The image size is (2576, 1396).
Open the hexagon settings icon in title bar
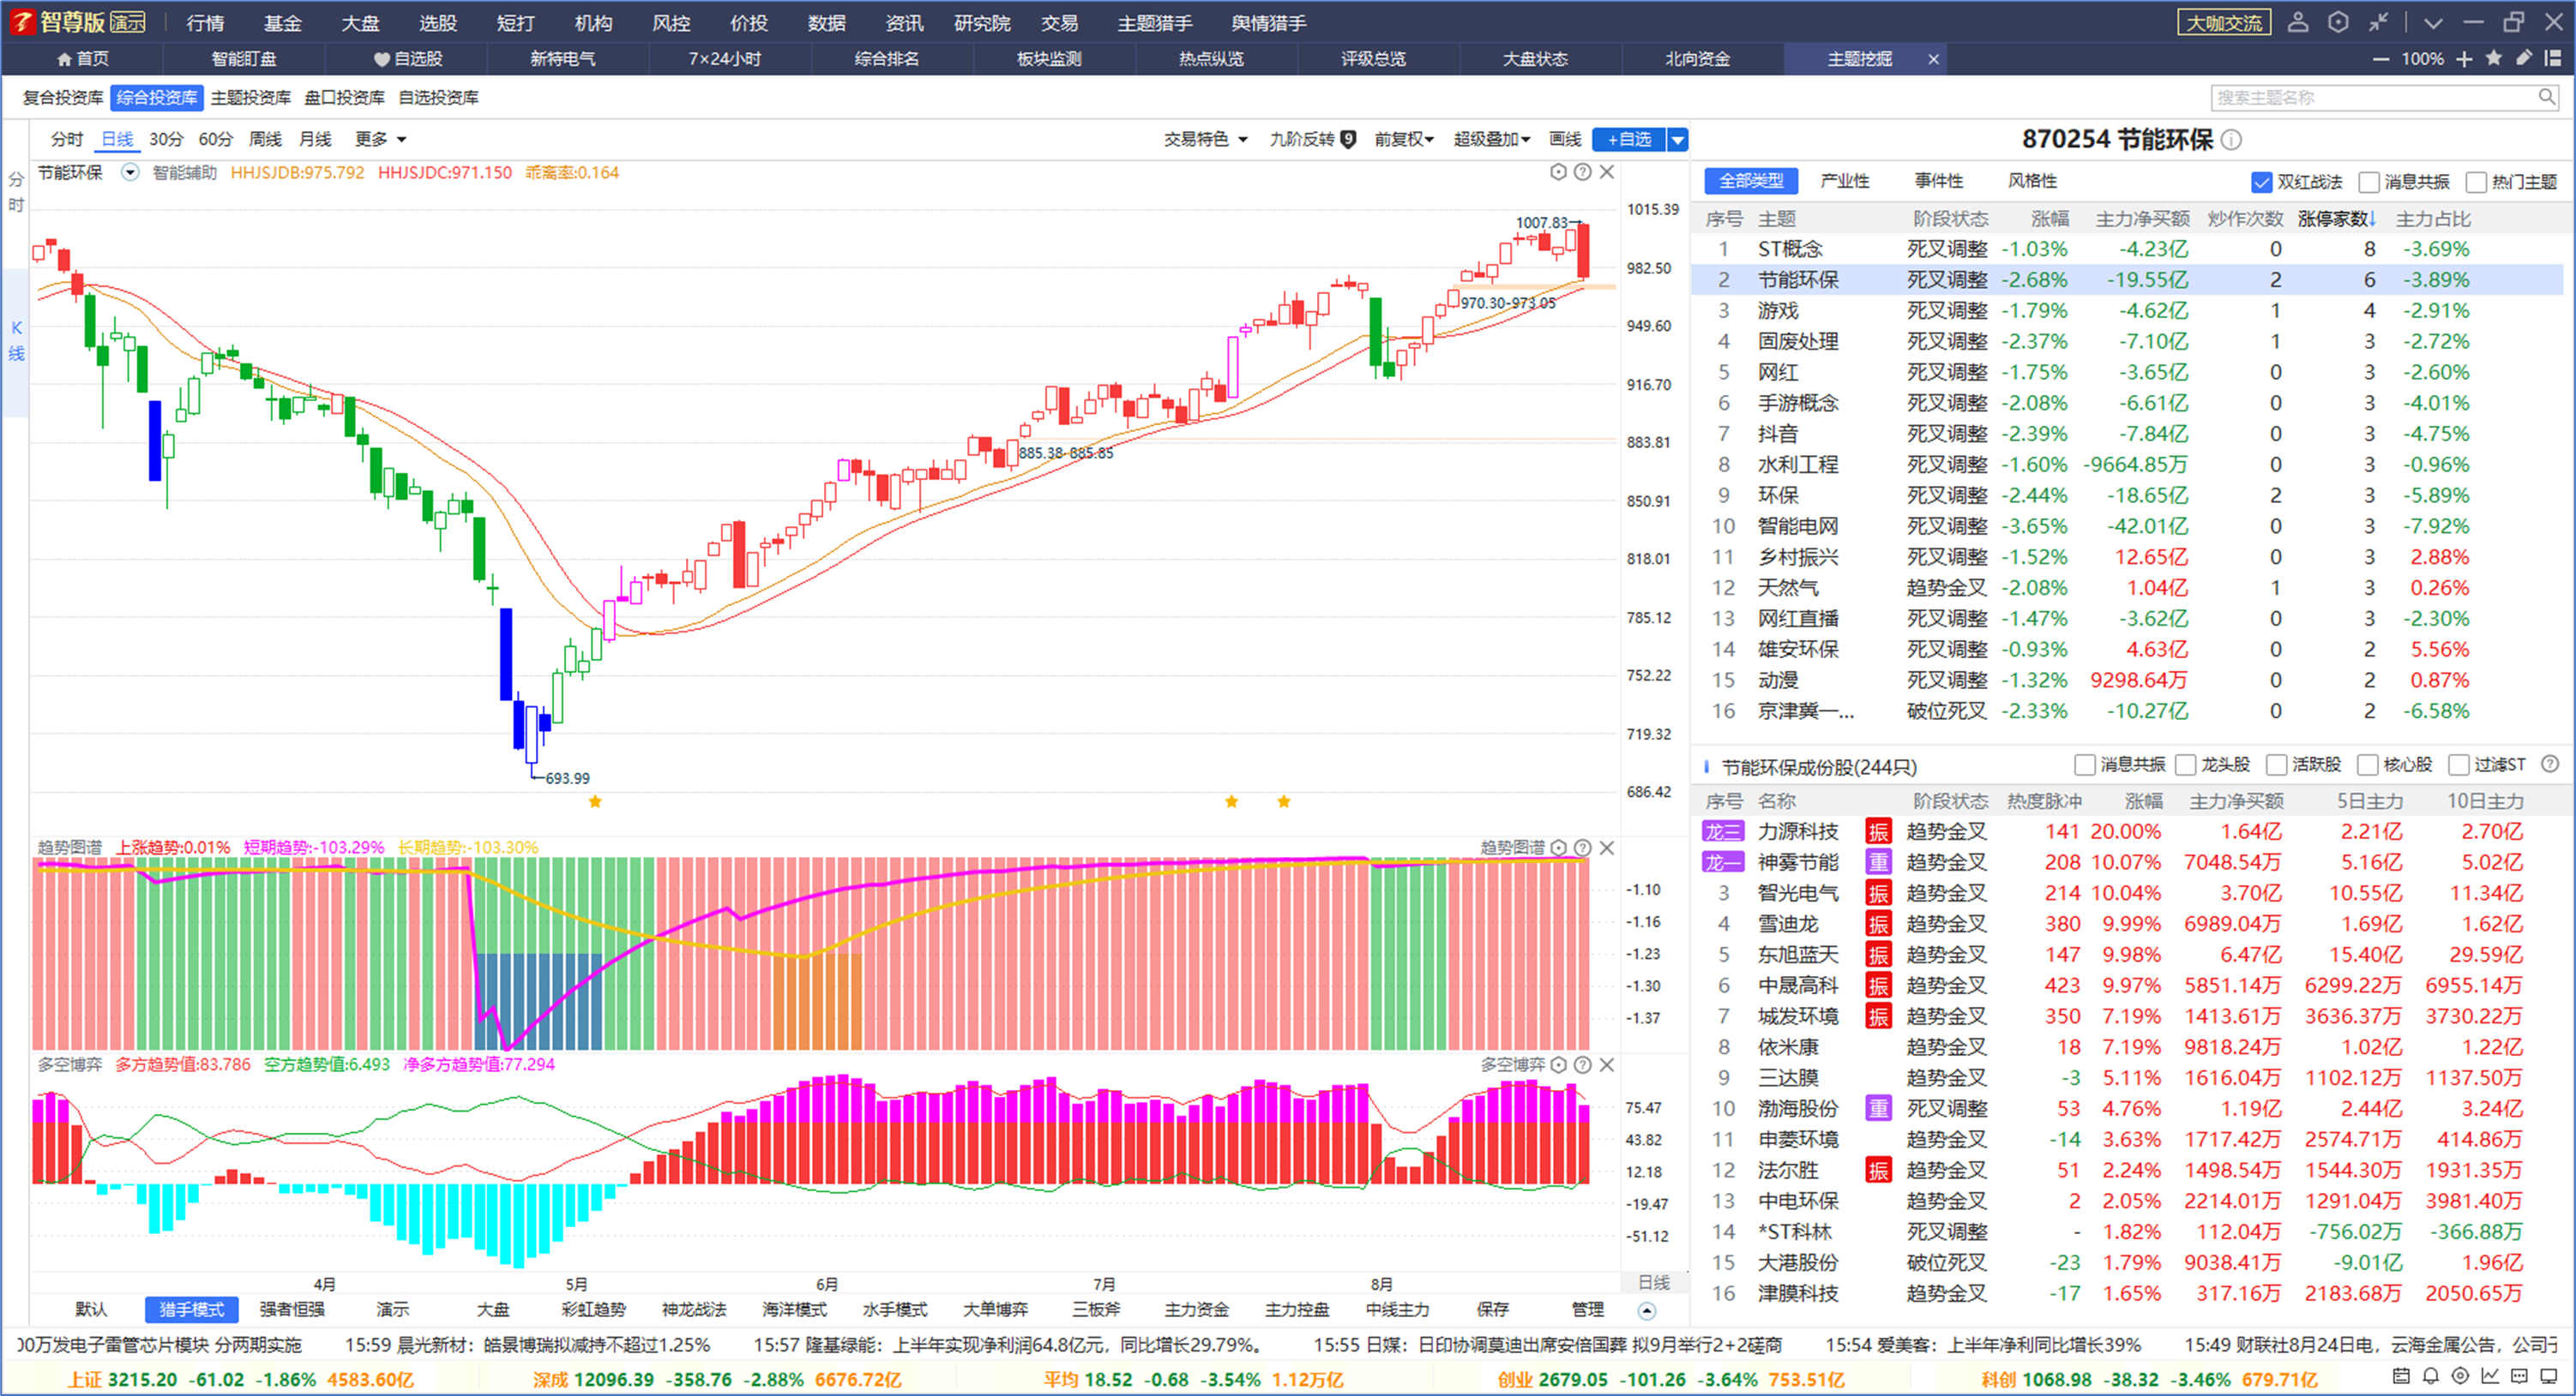pos(2338,22)
